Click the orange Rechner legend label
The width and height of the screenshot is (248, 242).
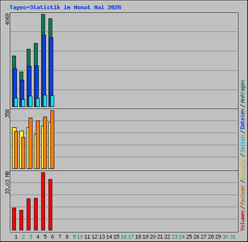243,195
